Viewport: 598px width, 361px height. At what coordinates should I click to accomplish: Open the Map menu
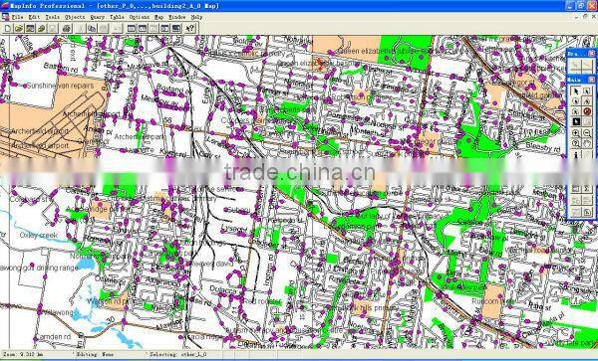158,17
